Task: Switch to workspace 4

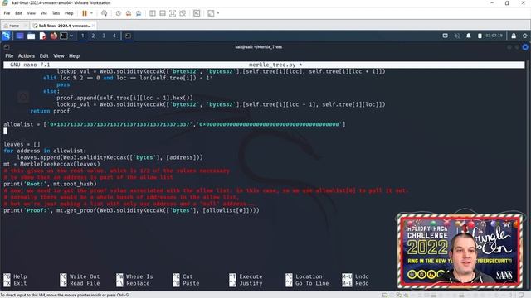Action: coord(114,36)
